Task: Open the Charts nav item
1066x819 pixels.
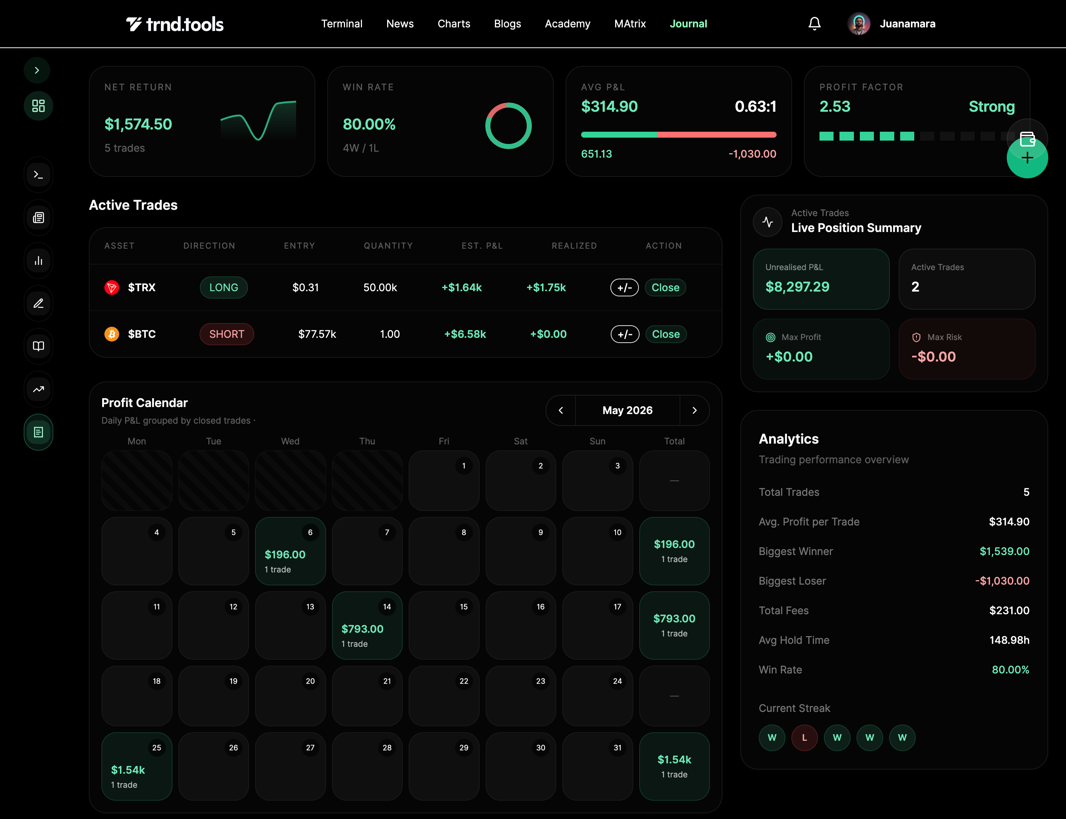Action: (x=454, y=24)
